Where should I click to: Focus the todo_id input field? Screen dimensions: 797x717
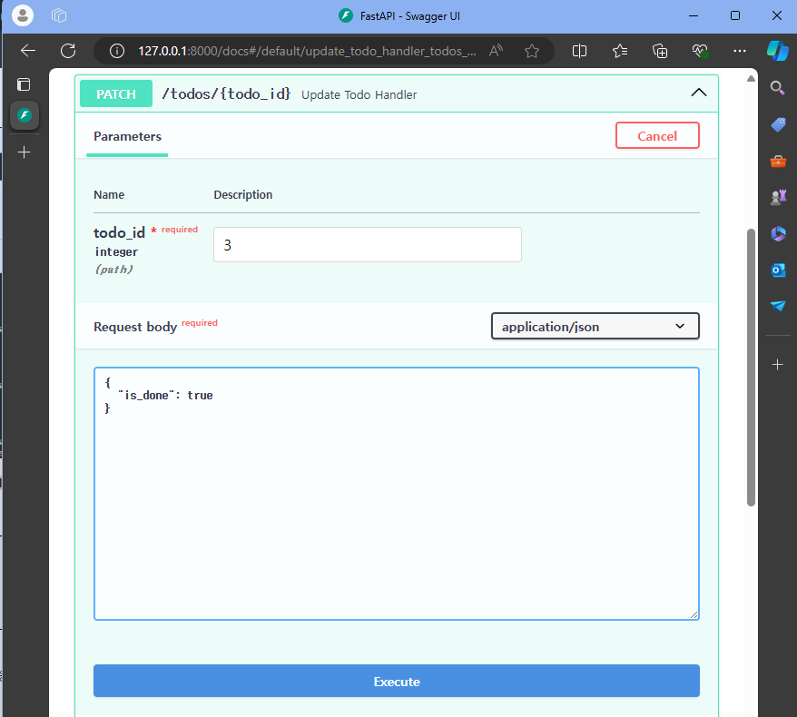(x=368, y=245)
